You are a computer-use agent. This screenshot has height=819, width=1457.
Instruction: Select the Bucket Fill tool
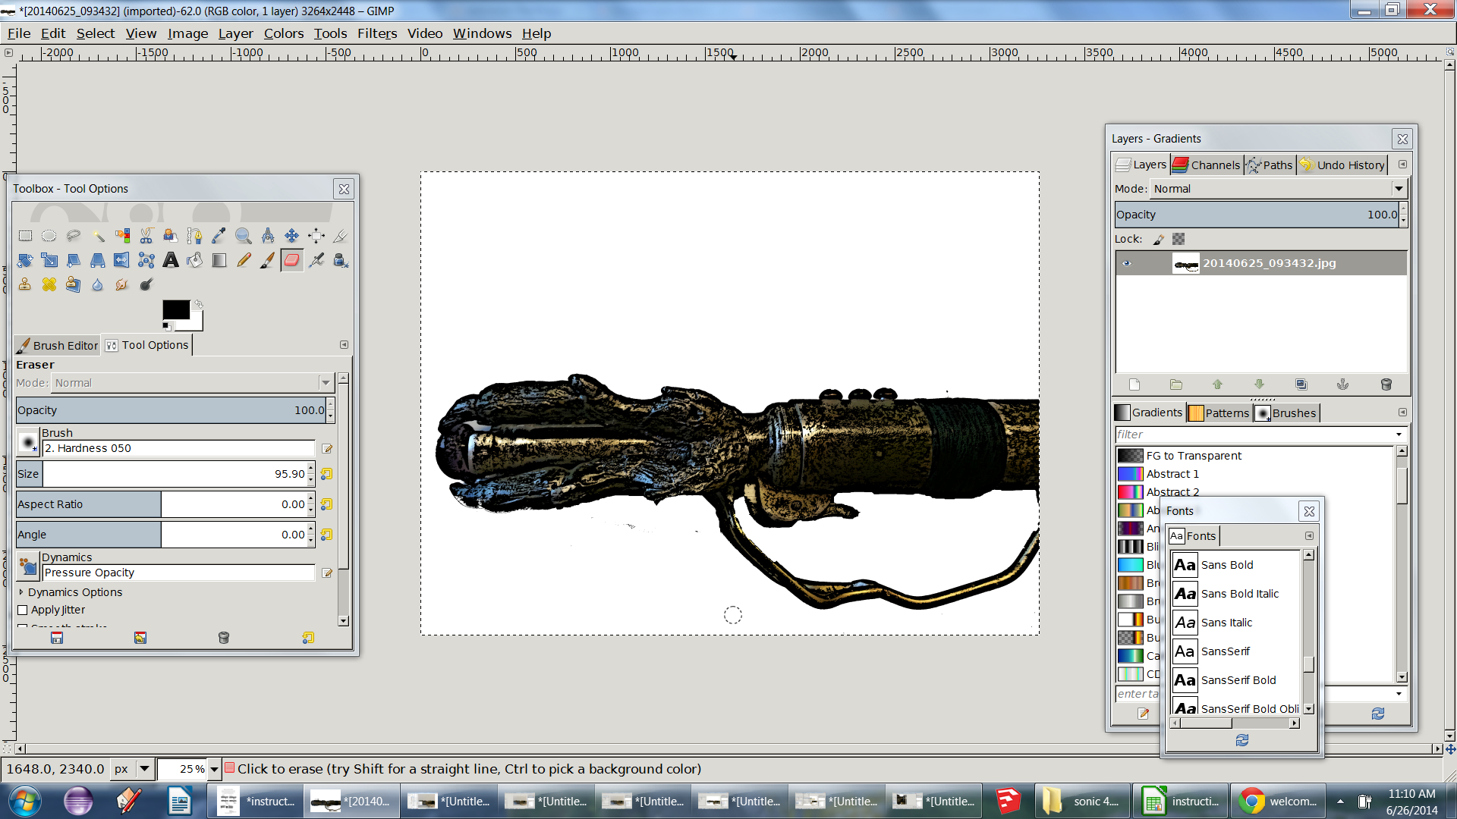coord(195,260)
